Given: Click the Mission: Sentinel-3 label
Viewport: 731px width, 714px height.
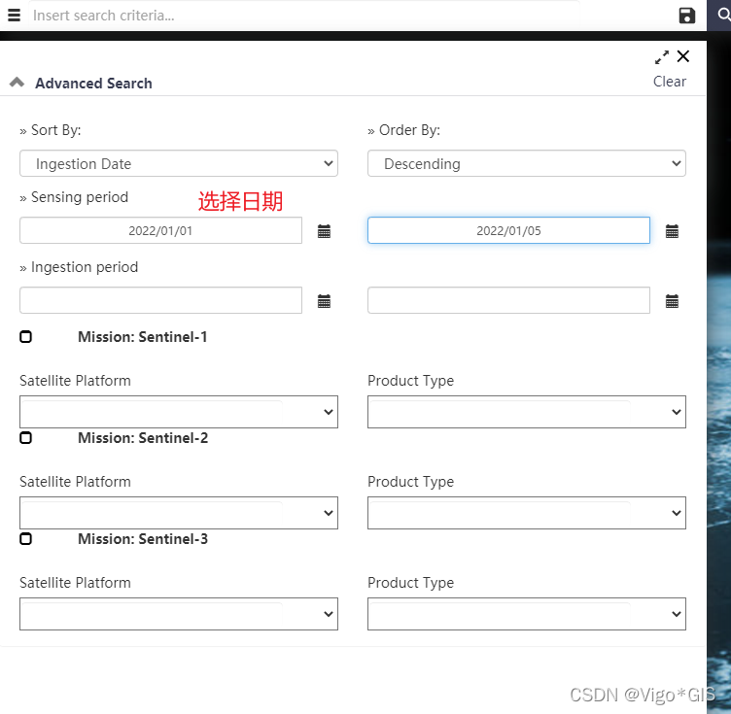Looking at the screenshot, I should [x=143, y=539].
